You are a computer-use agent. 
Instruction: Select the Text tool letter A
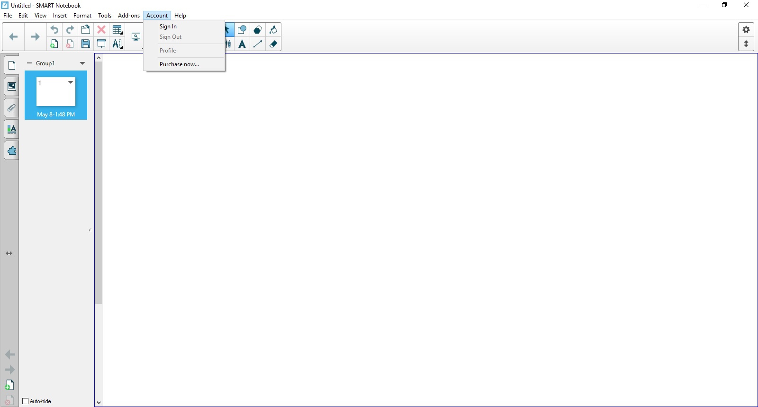pos(242,44)
